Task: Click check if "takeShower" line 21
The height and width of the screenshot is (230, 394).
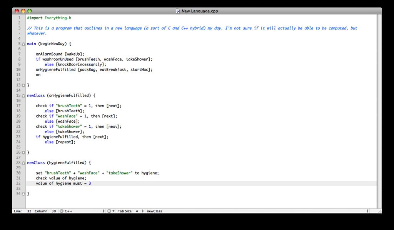Action: coord(78,127)
